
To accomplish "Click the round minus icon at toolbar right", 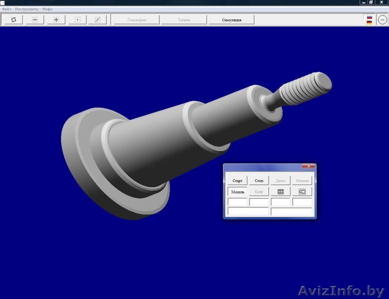I will [x=382, y=20].
